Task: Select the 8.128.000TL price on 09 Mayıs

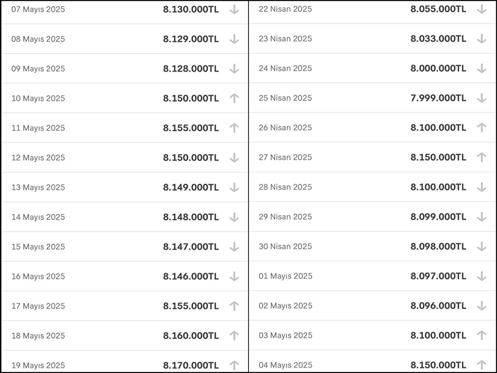Action: click(x=191, y=69)
